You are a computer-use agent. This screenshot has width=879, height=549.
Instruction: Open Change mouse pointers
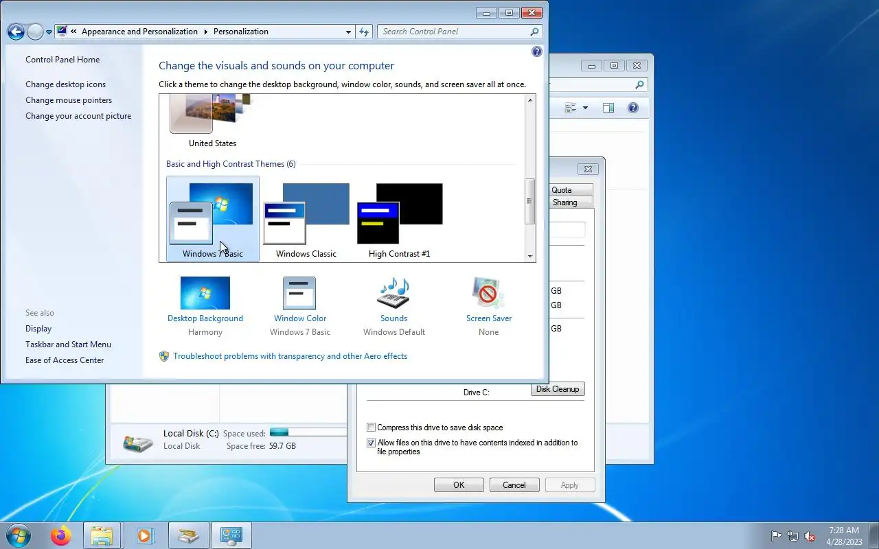point(69,100)
